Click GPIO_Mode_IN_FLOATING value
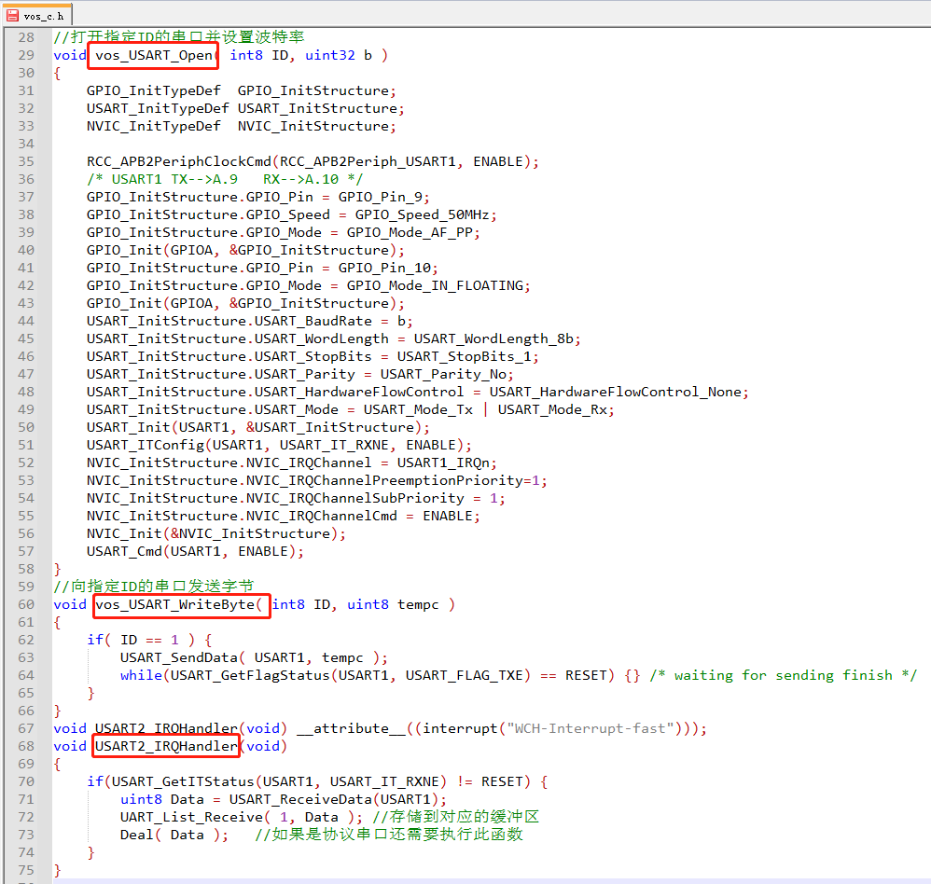Image resolution: width=931 pixels, height=884 pixels. tap(436, 285)
